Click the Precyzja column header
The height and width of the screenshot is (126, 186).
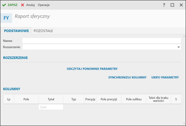[90, 99]
